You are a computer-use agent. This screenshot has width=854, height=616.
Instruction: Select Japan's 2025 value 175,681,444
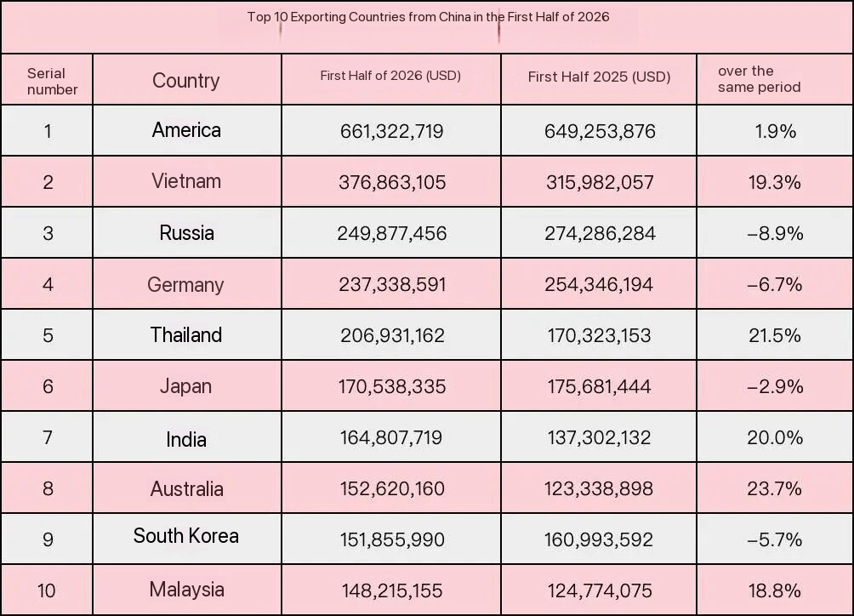pyautogui.click(x=599, y=386)
